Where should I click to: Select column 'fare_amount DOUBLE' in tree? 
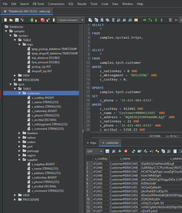(45, 62)
